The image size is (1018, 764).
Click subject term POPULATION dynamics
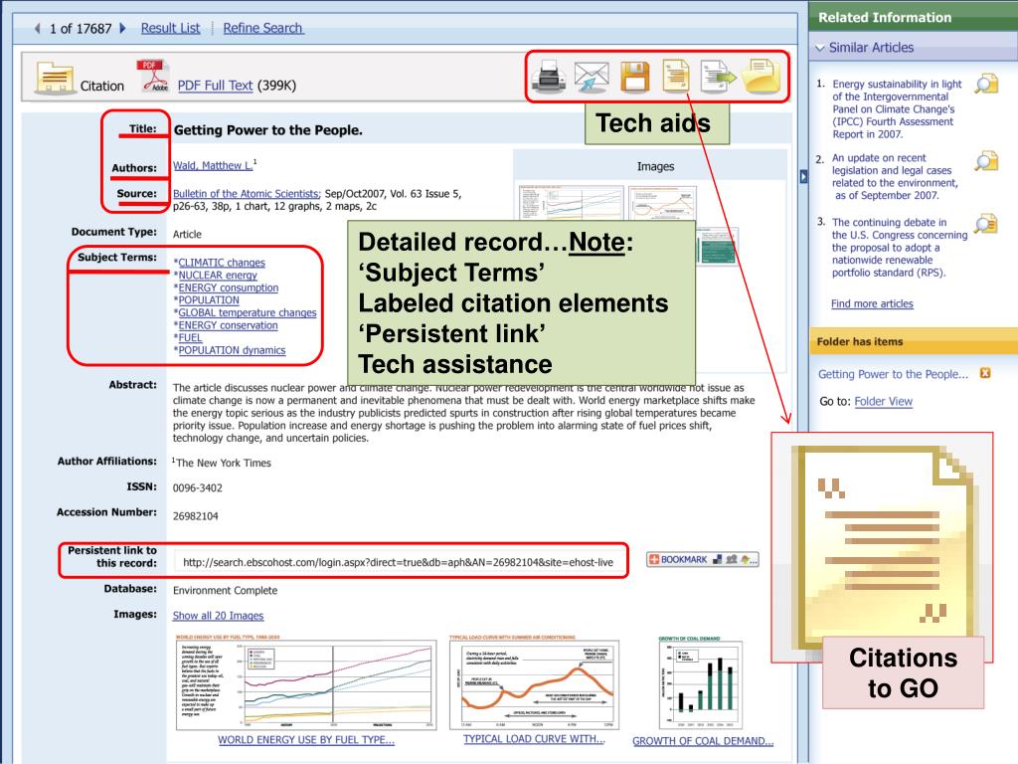point(232,350)
